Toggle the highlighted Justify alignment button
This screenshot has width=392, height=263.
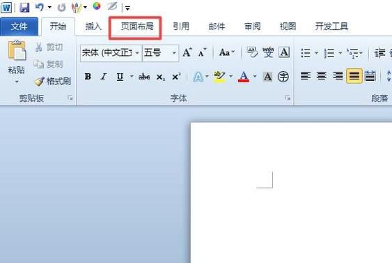point(354,75)
